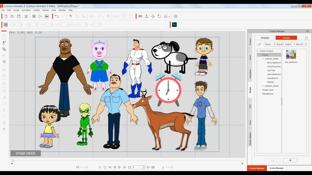Toggle the STAGE MODE button

click(x=26, y=153)
